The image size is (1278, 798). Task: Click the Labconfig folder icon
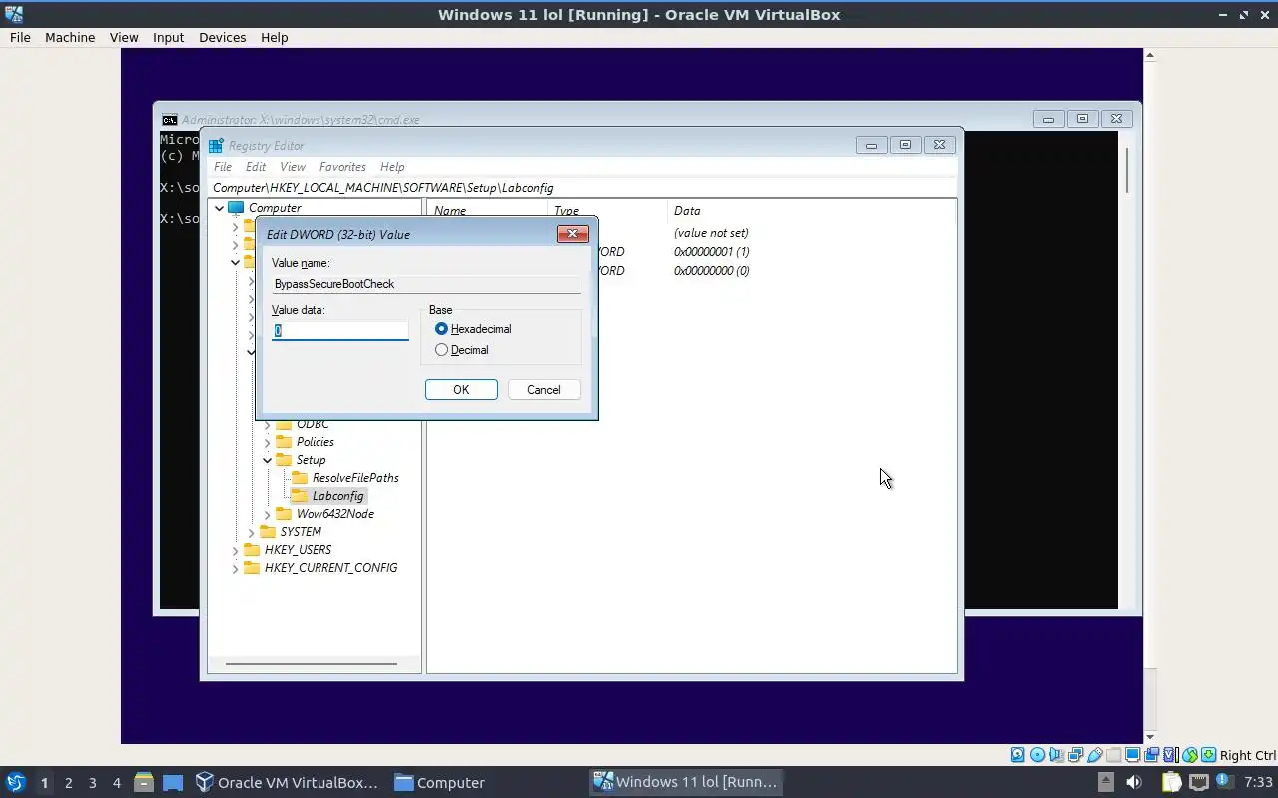tap(299, 495)
